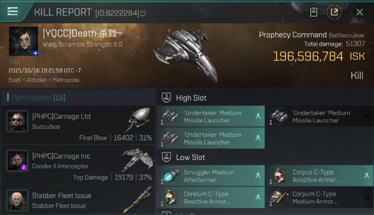Open Carnage Ltd pilot portrait
The height and width of the screenshot is (215, 374).
click(x=17, y=121)
